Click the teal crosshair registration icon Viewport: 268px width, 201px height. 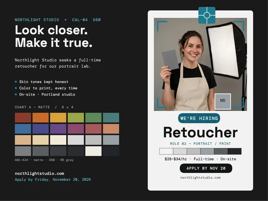(207, 15)
